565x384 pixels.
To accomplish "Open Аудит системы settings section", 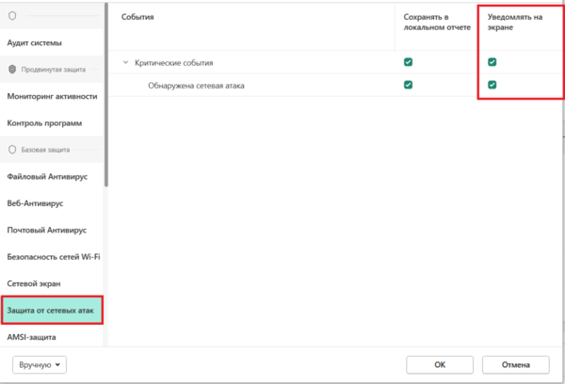I will (x=34, y=43).
